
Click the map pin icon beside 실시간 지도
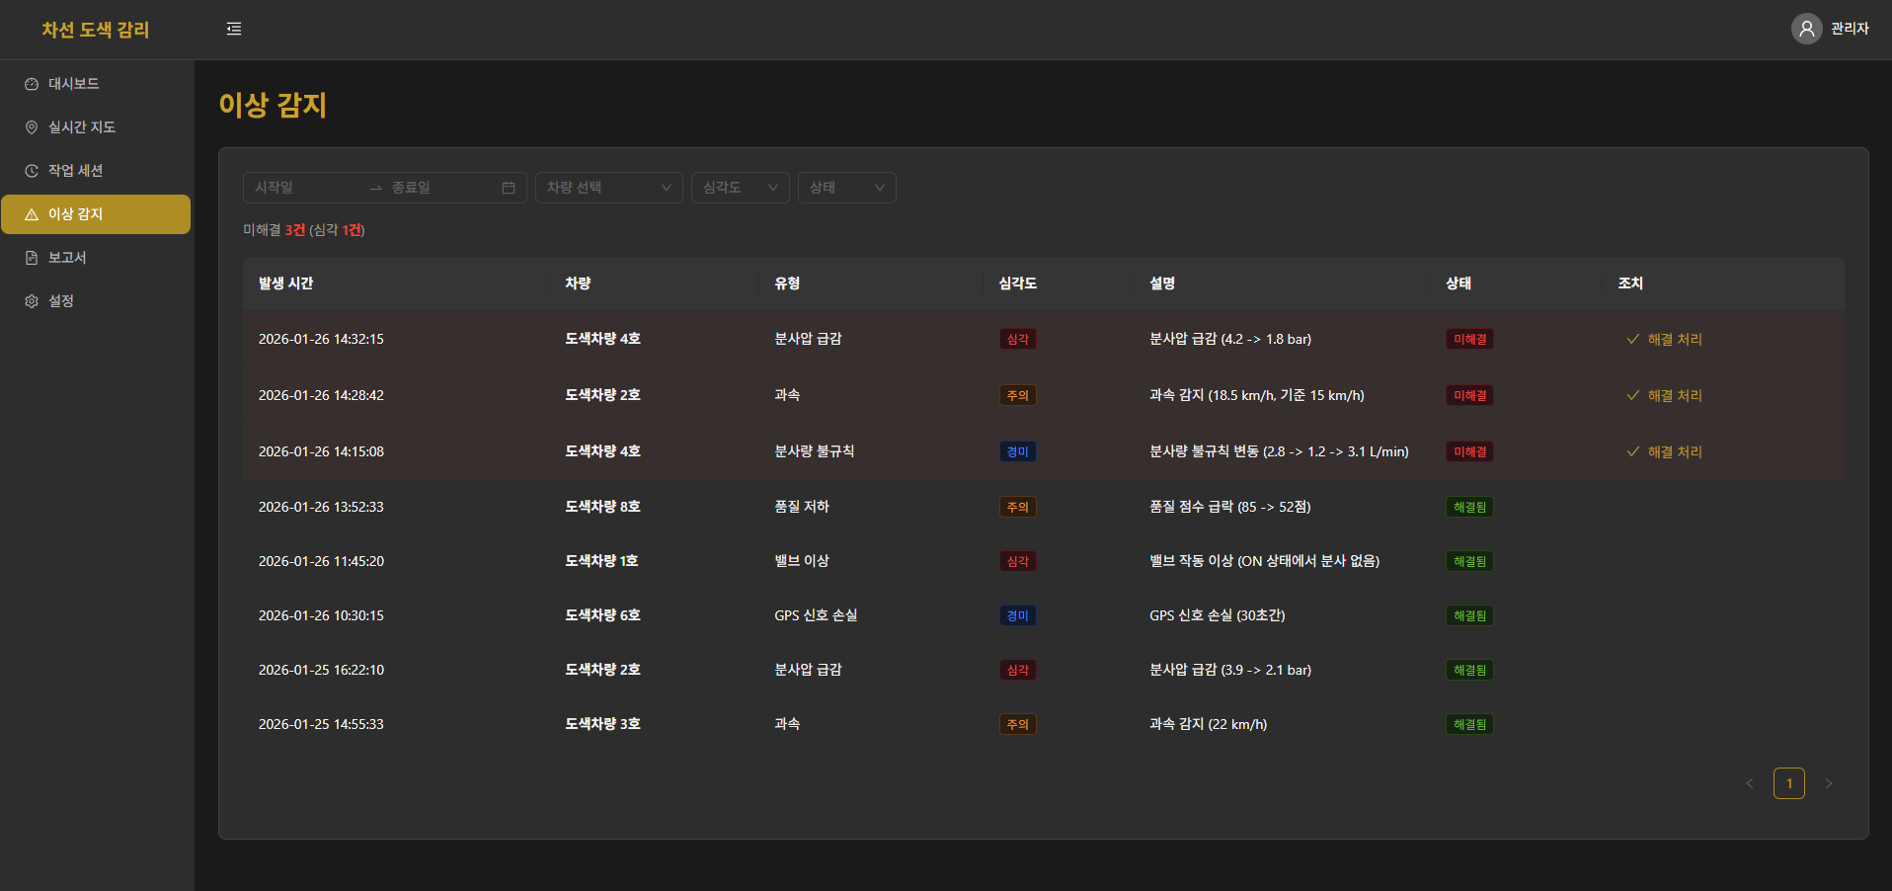tap(32, 127)
